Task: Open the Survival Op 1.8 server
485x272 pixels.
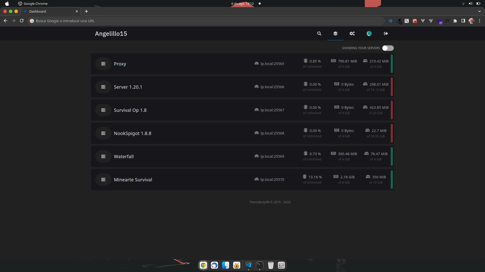Action: (x=130, y=110)
